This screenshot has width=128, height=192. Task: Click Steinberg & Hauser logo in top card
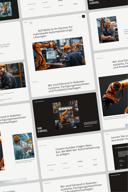point(31,4)
